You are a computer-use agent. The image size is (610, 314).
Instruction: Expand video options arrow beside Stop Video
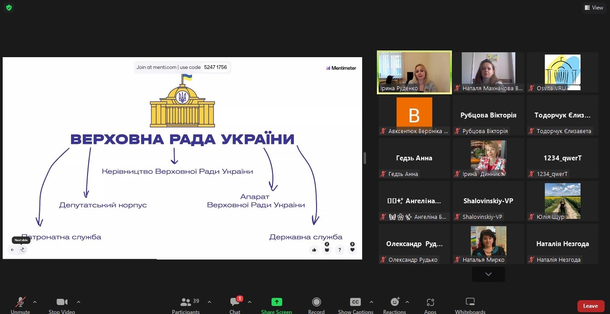click(x=79, y=302)
